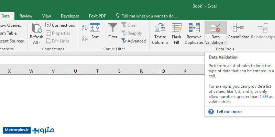Screen dimensions: 275x137
Task: Select column X header
Action: 9,71
